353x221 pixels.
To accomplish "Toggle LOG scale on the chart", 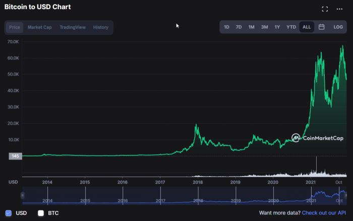I will [x=338, y=27].
